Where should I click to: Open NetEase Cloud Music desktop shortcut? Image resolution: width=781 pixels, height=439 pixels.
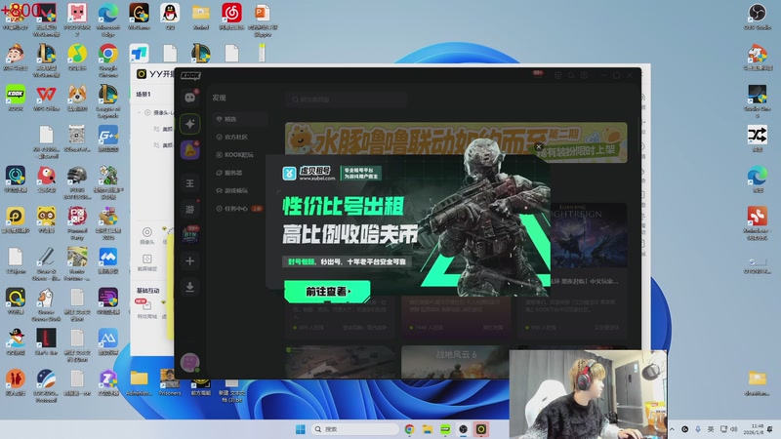pyautogui.click(x=231, y=16)
